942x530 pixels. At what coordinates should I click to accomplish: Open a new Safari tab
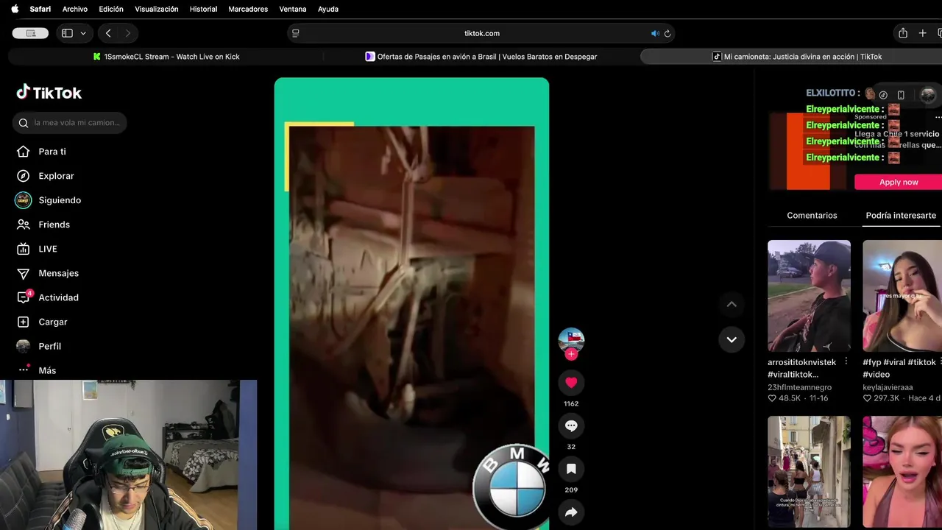tap(922, 33)
